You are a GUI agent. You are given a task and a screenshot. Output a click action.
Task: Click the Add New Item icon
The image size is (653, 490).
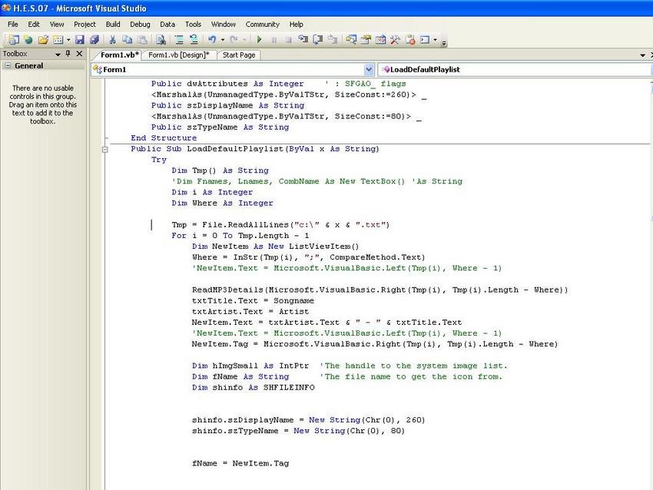[58, 40]
